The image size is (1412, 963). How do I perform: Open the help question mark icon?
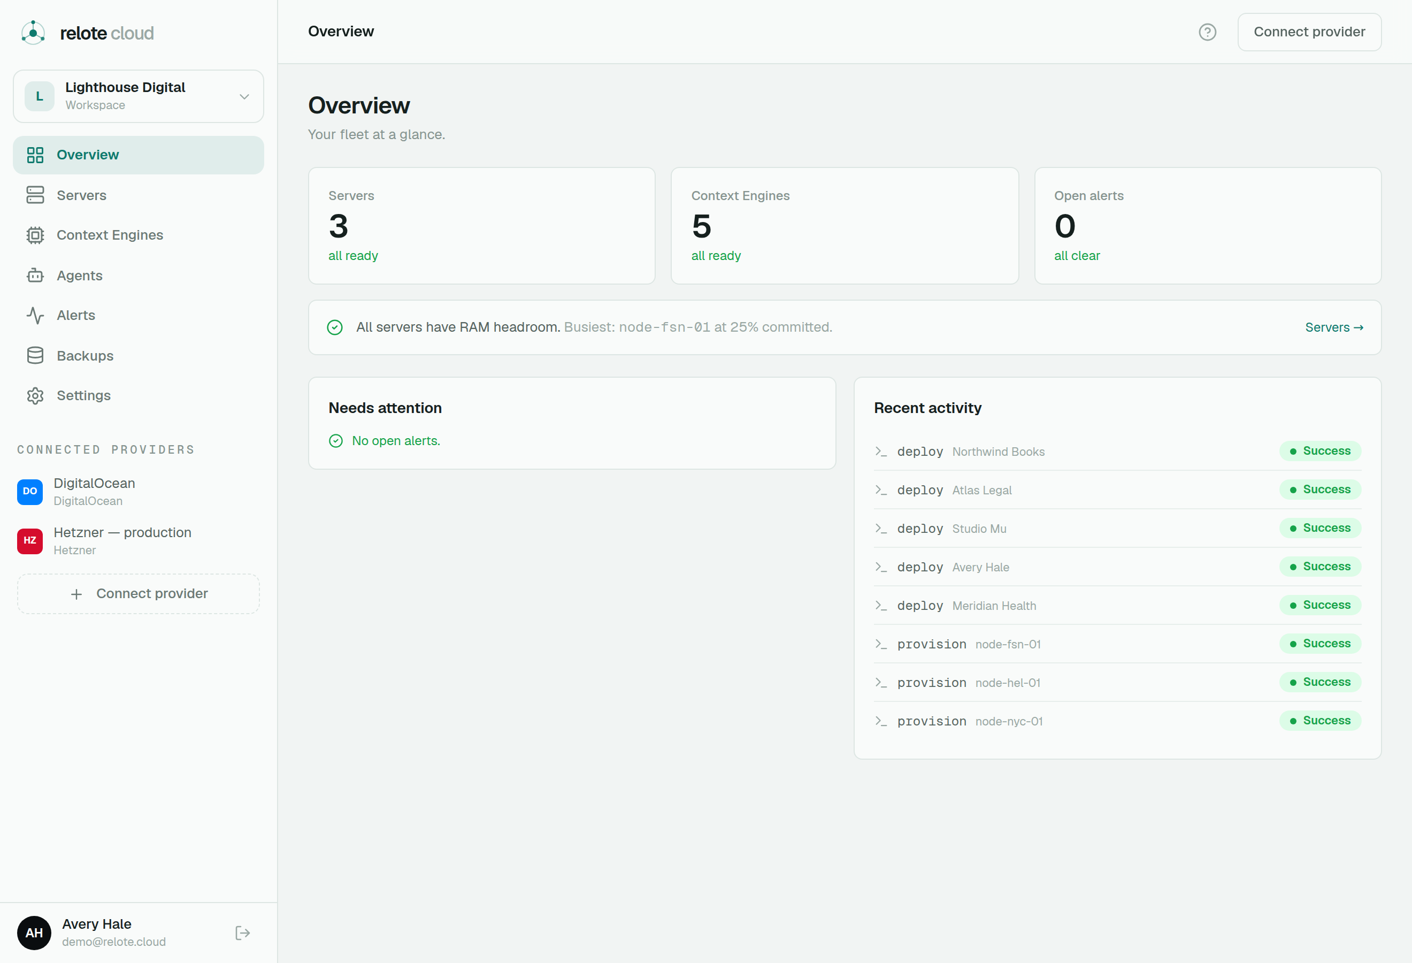click(1207, 32)
